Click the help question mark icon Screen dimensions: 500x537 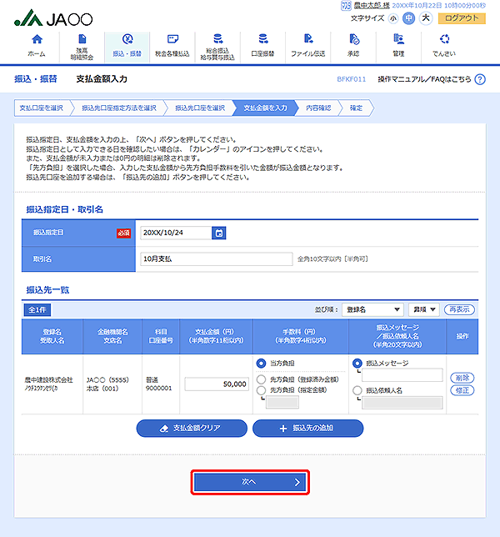[x=478, y=79]
